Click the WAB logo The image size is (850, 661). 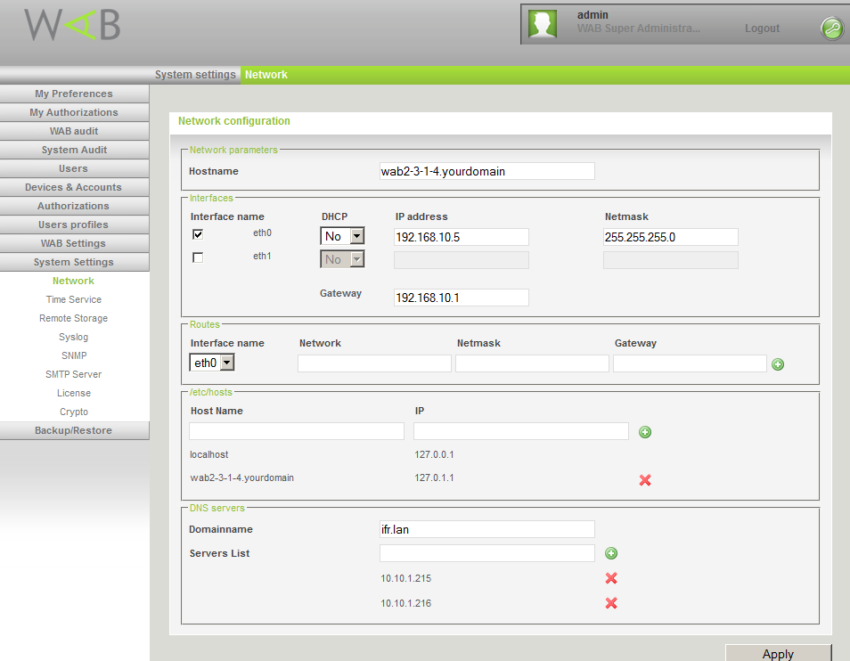click(x=73, y=25)
